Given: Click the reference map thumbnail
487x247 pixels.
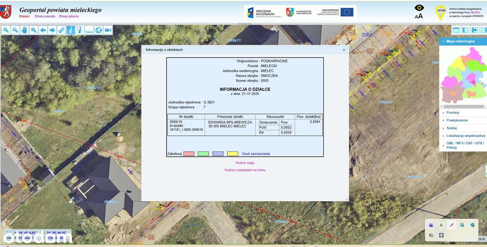Looking at the screenshot, I should (x=463, y=75).
